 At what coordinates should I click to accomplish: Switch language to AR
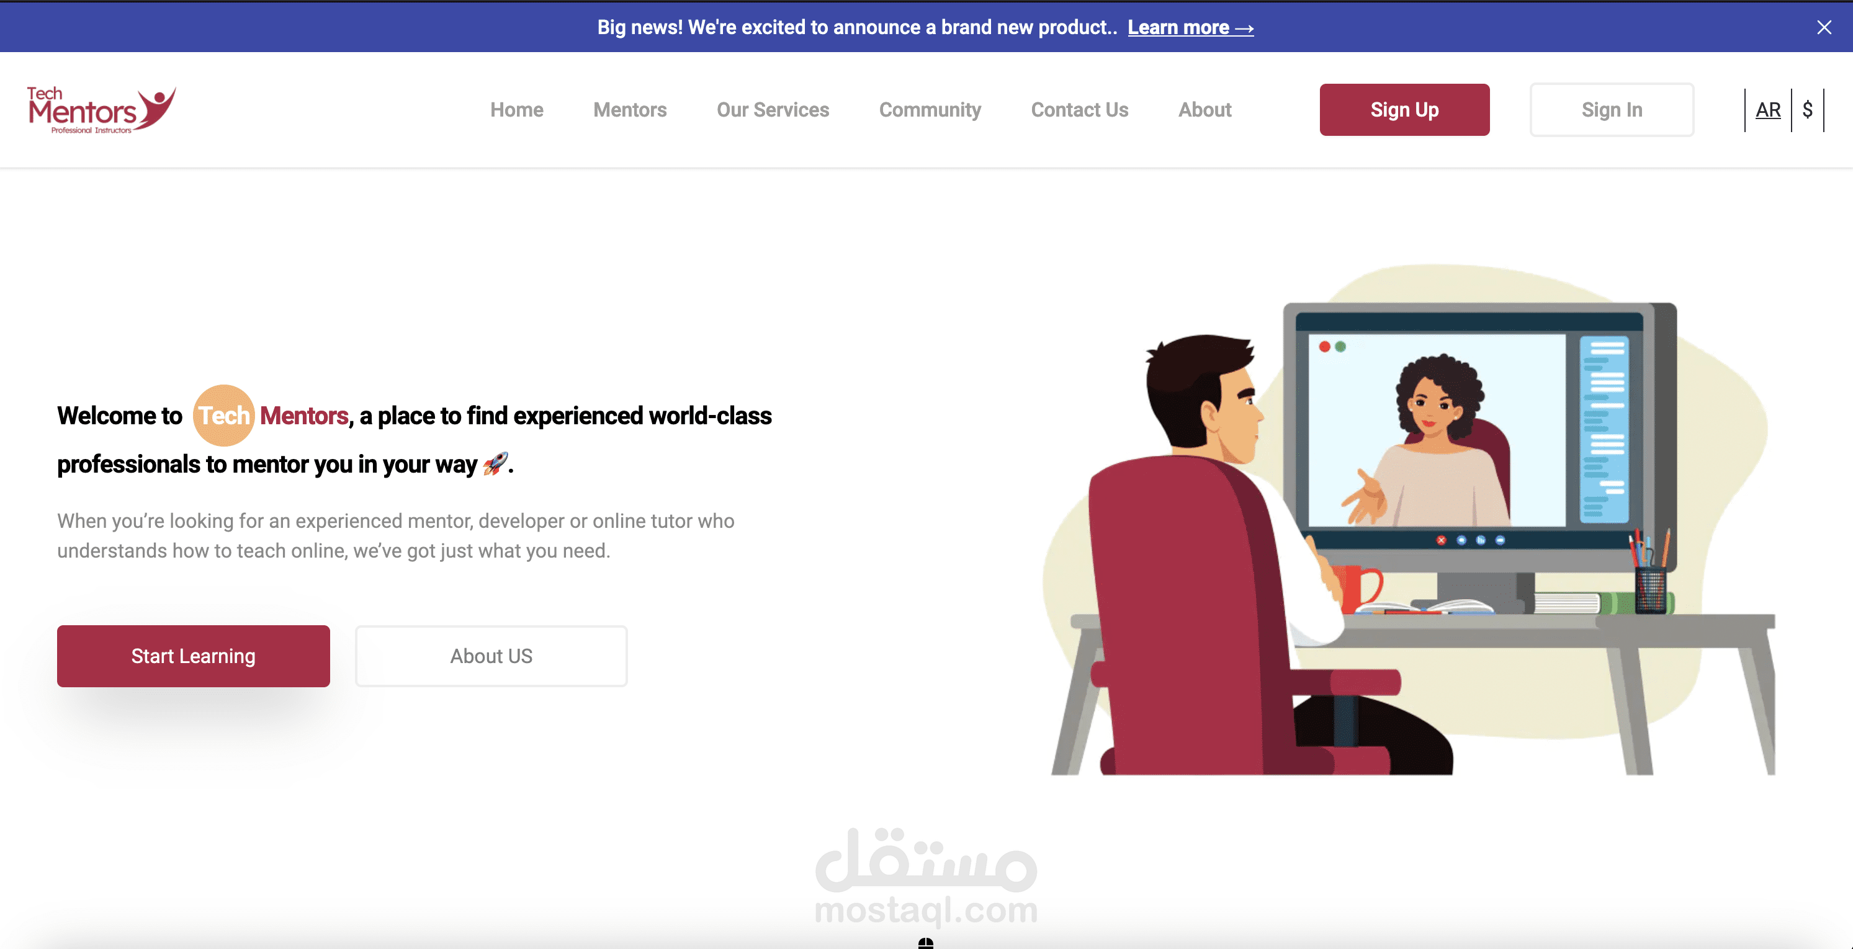(x=1767, y=109)
